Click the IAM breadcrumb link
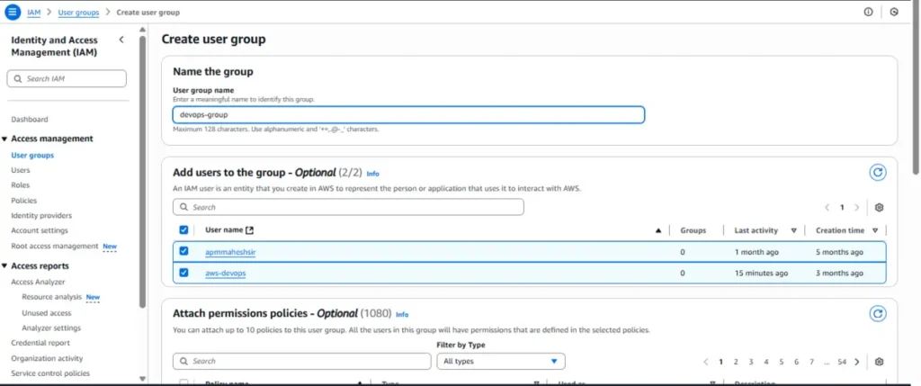 point(34,12)
